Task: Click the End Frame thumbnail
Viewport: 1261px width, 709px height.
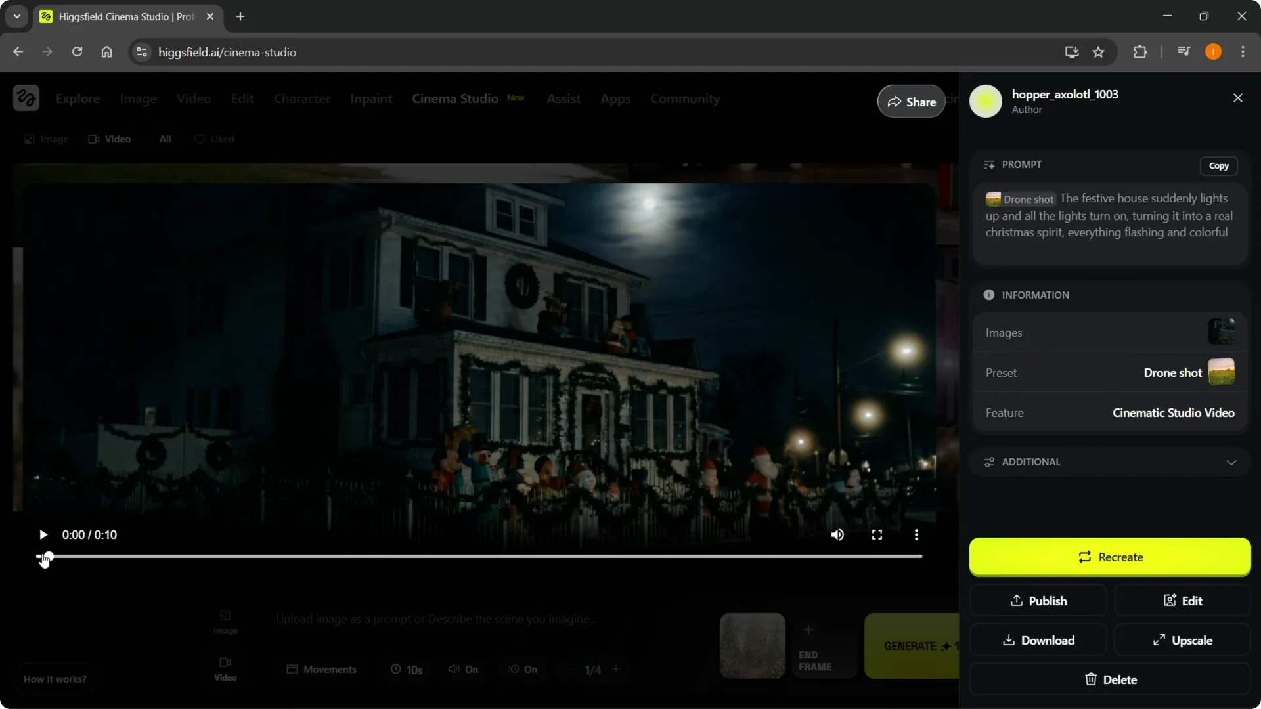Action: (823, 646)
